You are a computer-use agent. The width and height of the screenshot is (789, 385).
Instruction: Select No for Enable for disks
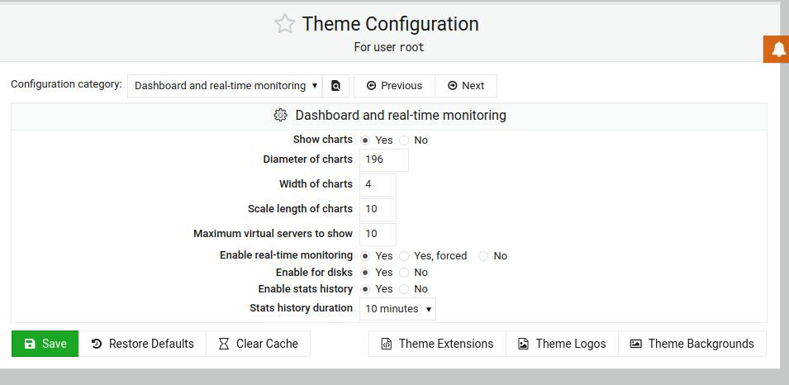tap(404, 273)
